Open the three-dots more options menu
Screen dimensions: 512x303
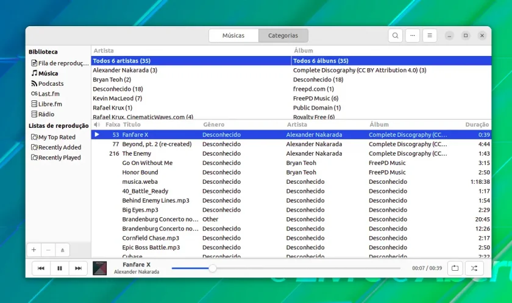(x=413, y=35)
